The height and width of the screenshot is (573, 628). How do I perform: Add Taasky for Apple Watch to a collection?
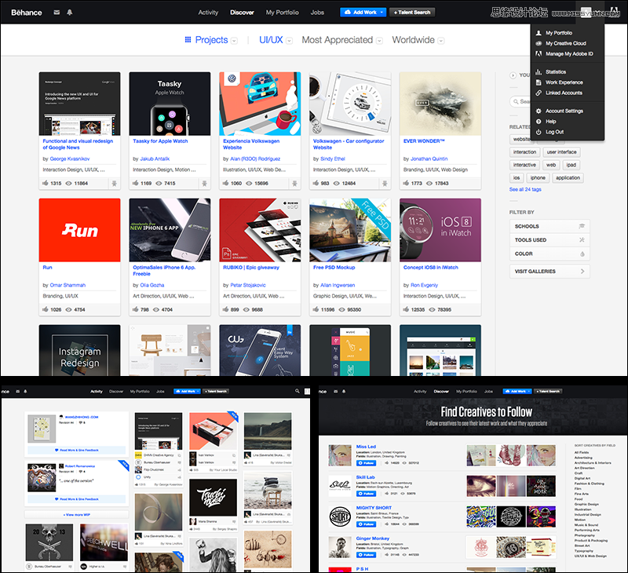point(204,184)
